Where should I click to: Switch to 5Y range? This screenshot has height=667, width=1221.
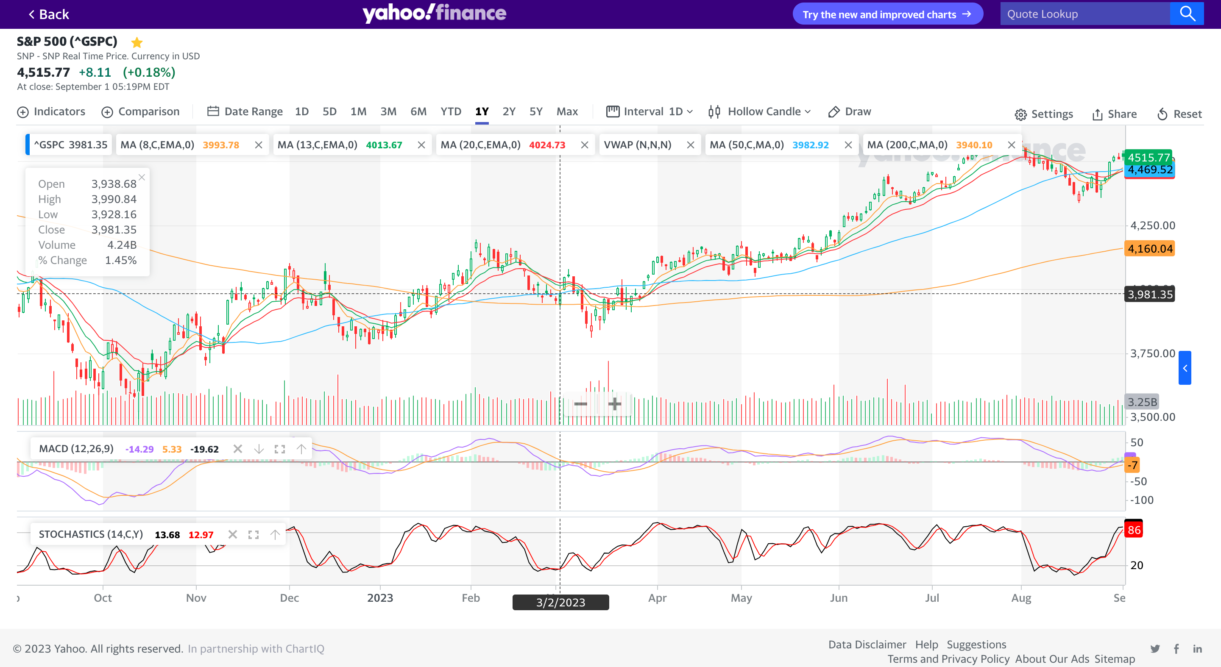click(x=535, y=112)
